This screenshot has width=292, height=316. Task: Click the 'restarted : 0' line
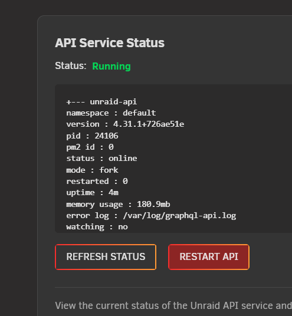click(97, 181)
